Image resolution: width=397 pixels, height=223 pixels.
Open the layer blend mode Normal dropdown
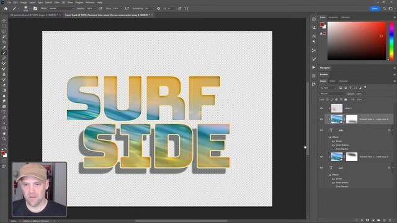click(x=332, y=94)
